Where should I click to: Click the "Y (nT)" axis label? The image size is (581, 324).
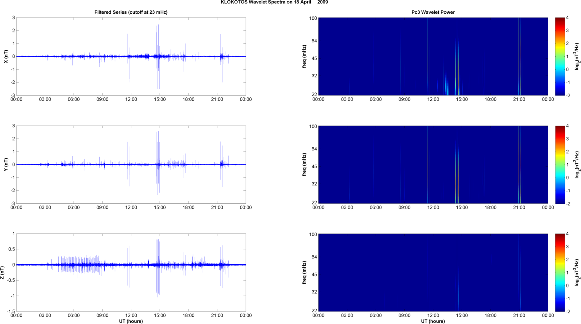6,164
